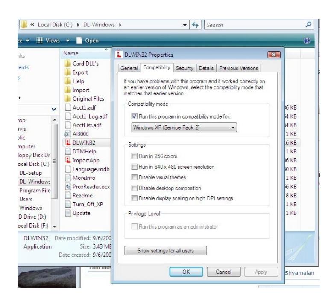Select the Import folder icon
This screenshot has width=334, height=298.
click(68, 90)
